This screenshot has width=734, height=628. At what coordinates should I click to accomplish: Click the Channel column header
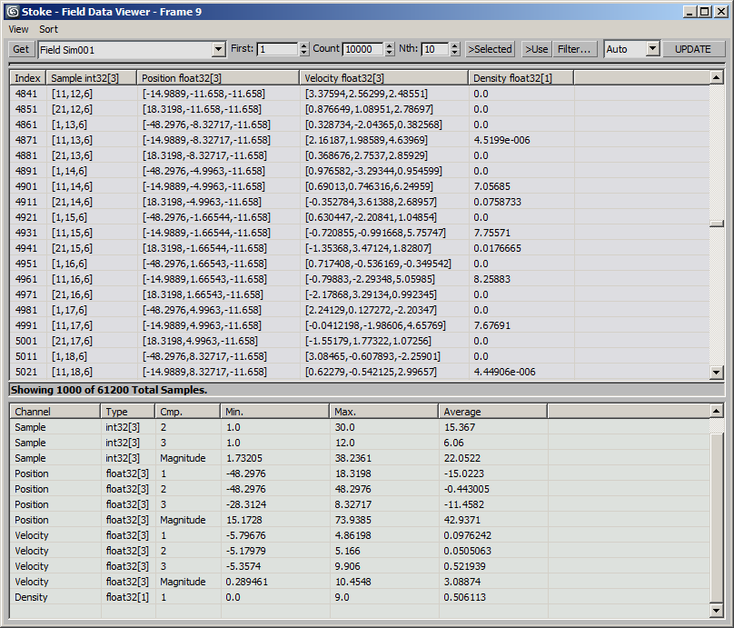[55, 412]
